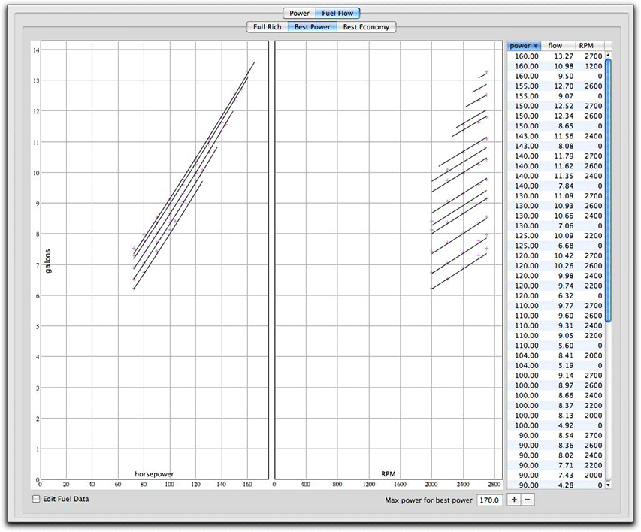Screen dimensions: 641x532
Task: Select the row with flow 9.98
Action: 556,276
